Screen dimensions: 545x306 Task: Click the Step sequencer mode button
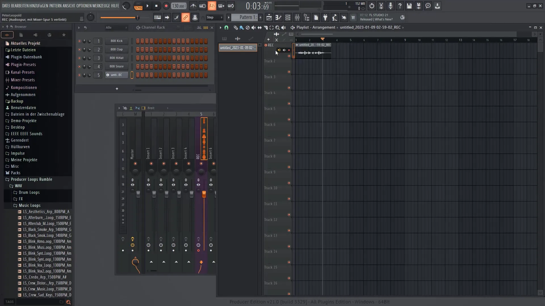click(209, 18)
